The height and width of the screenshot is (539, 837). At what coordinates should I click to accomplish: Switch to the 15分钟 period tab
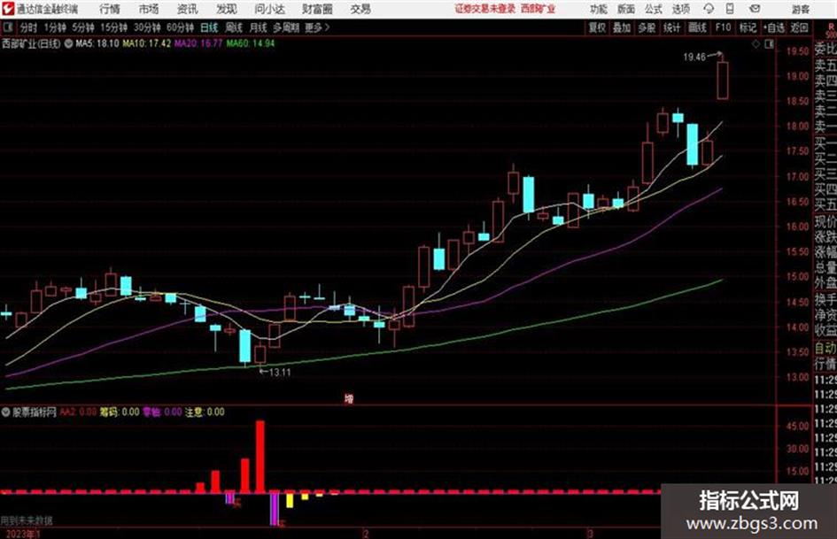point(113,27)
